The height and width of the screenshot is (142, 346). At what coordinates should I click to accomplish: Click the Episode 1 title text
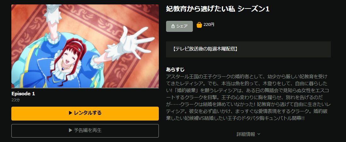click(23, 94)
